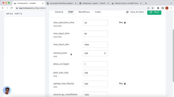Click the green Save button
Image resolution: width=174 pixels, height=97 pixels.
[x=154, y=12]
